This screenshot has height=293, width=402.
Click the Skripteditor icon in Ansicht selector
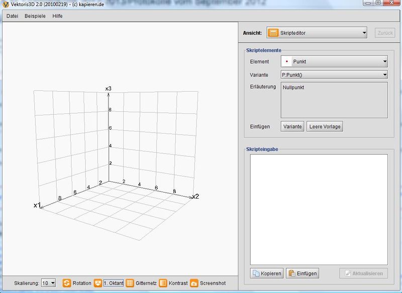pos(273,33)
